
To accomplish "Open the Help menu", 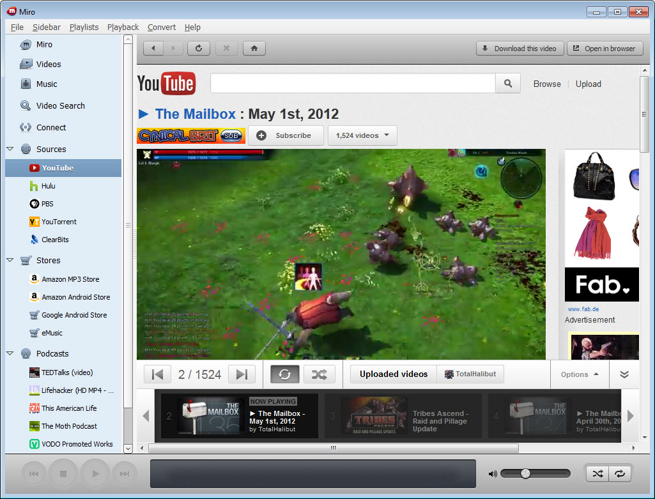I will (192, 27).
